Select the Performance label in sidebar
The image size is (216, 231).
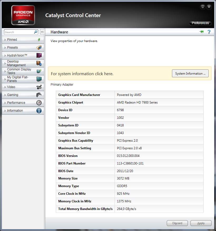click(16, 103)
